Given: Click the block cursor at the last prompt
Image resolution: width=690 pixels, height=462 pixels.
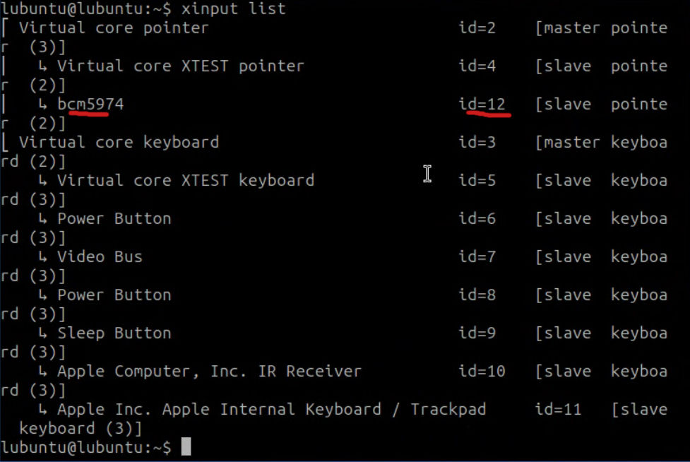Looking at the screenshot, I should (186, 447).
